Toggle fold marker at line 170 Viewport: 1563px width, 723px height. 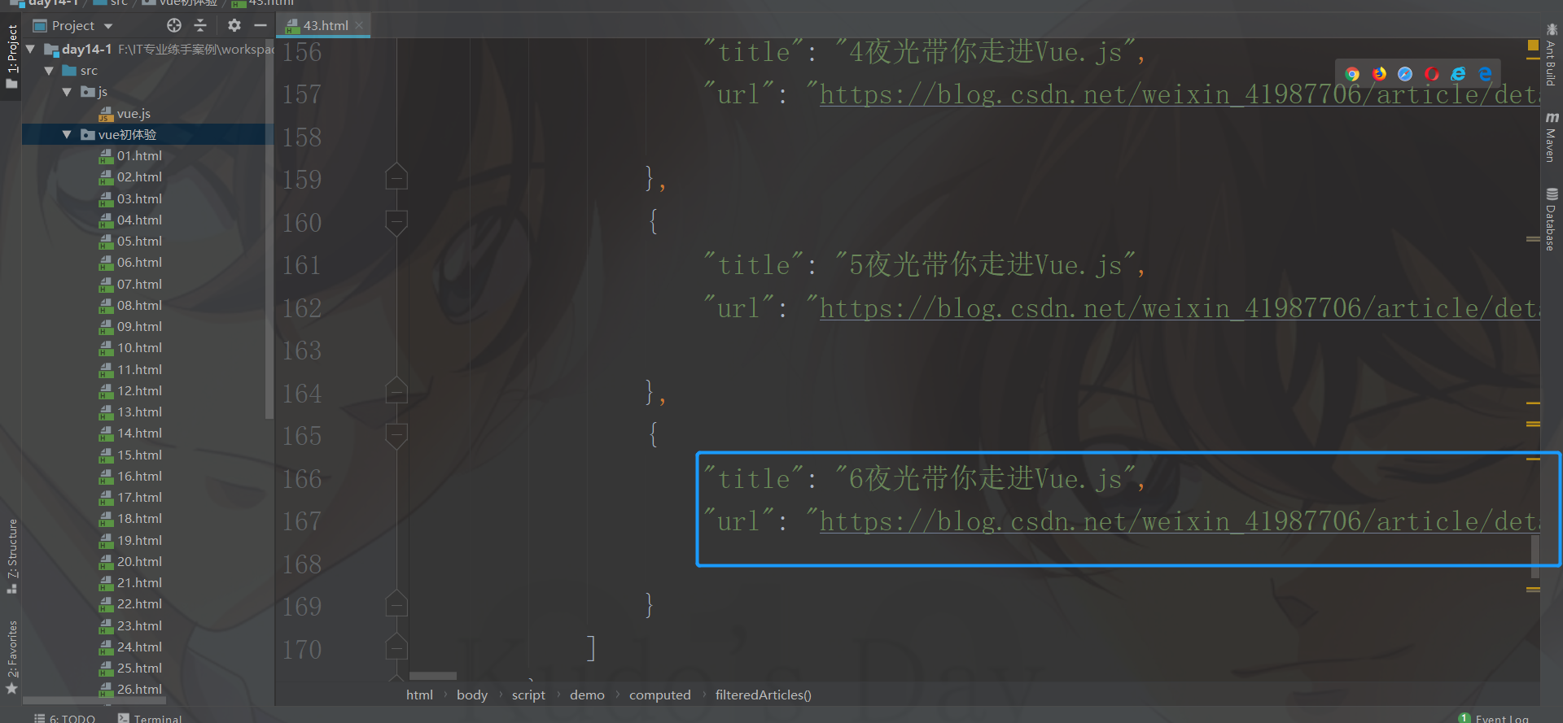coord(396,647)
